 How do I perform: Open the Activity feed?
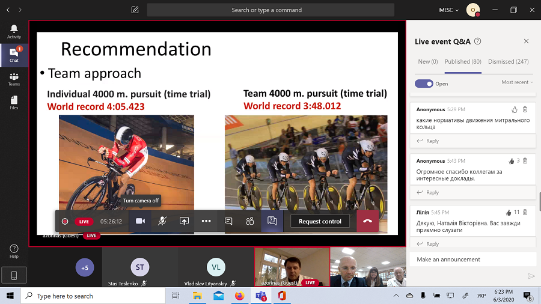[x=14, y=32]
